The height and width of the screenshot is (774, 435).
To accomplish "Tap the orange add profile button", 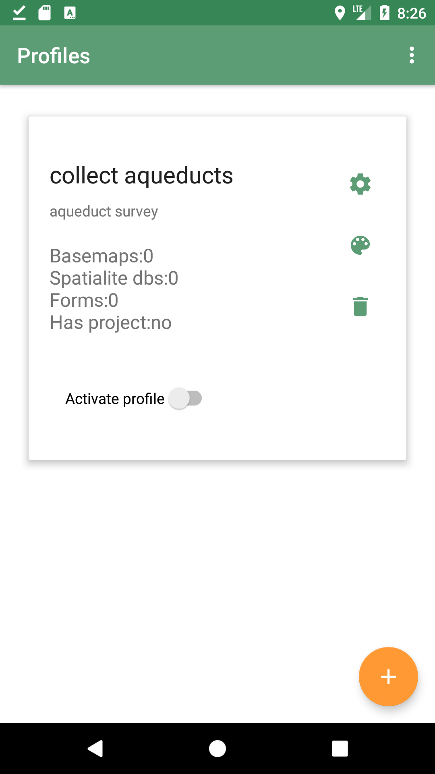I will click(388, 676).
